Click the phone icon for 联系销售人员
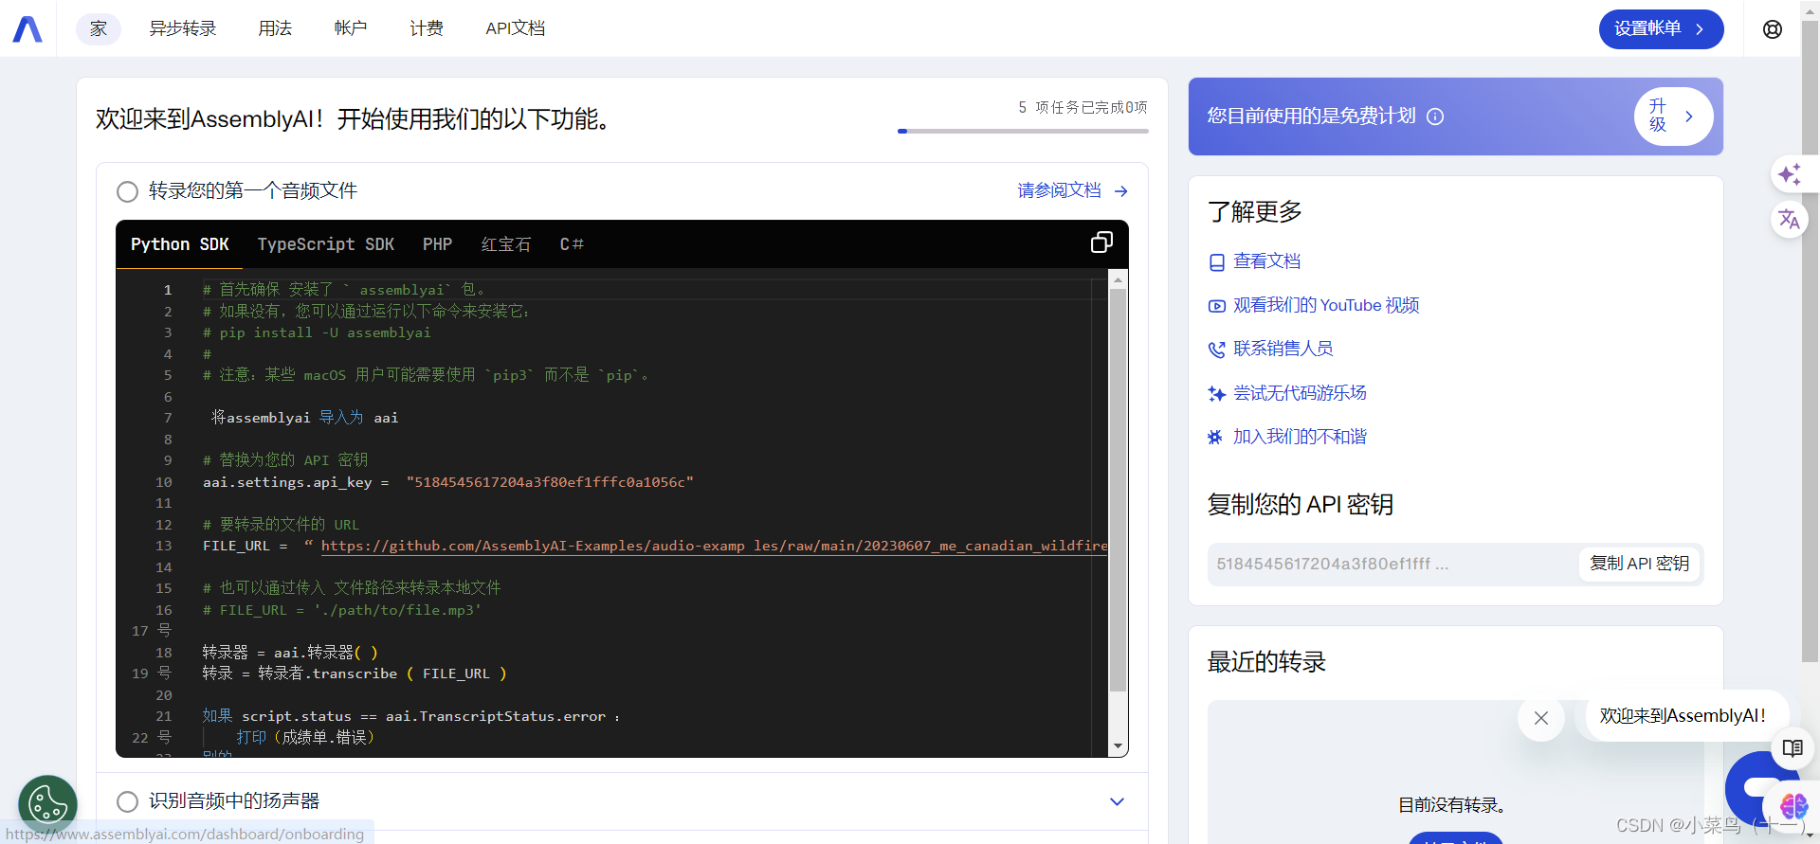This screenshot has width=1820, height=844. click(1217, 350)
